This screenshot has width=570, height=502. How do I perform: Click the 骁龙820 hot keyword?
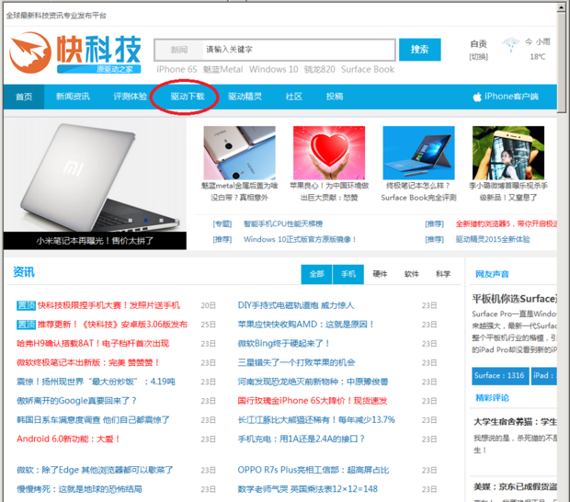click(x=320, y=70)
